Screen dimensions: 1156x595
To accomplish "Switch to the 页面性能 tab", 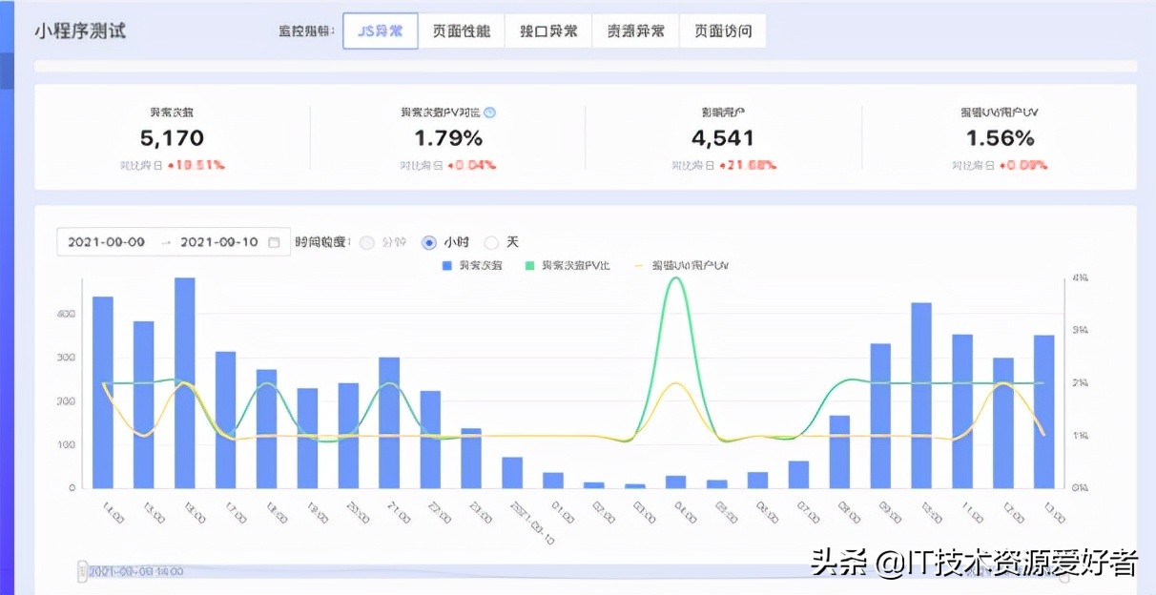I will [462, 30].
